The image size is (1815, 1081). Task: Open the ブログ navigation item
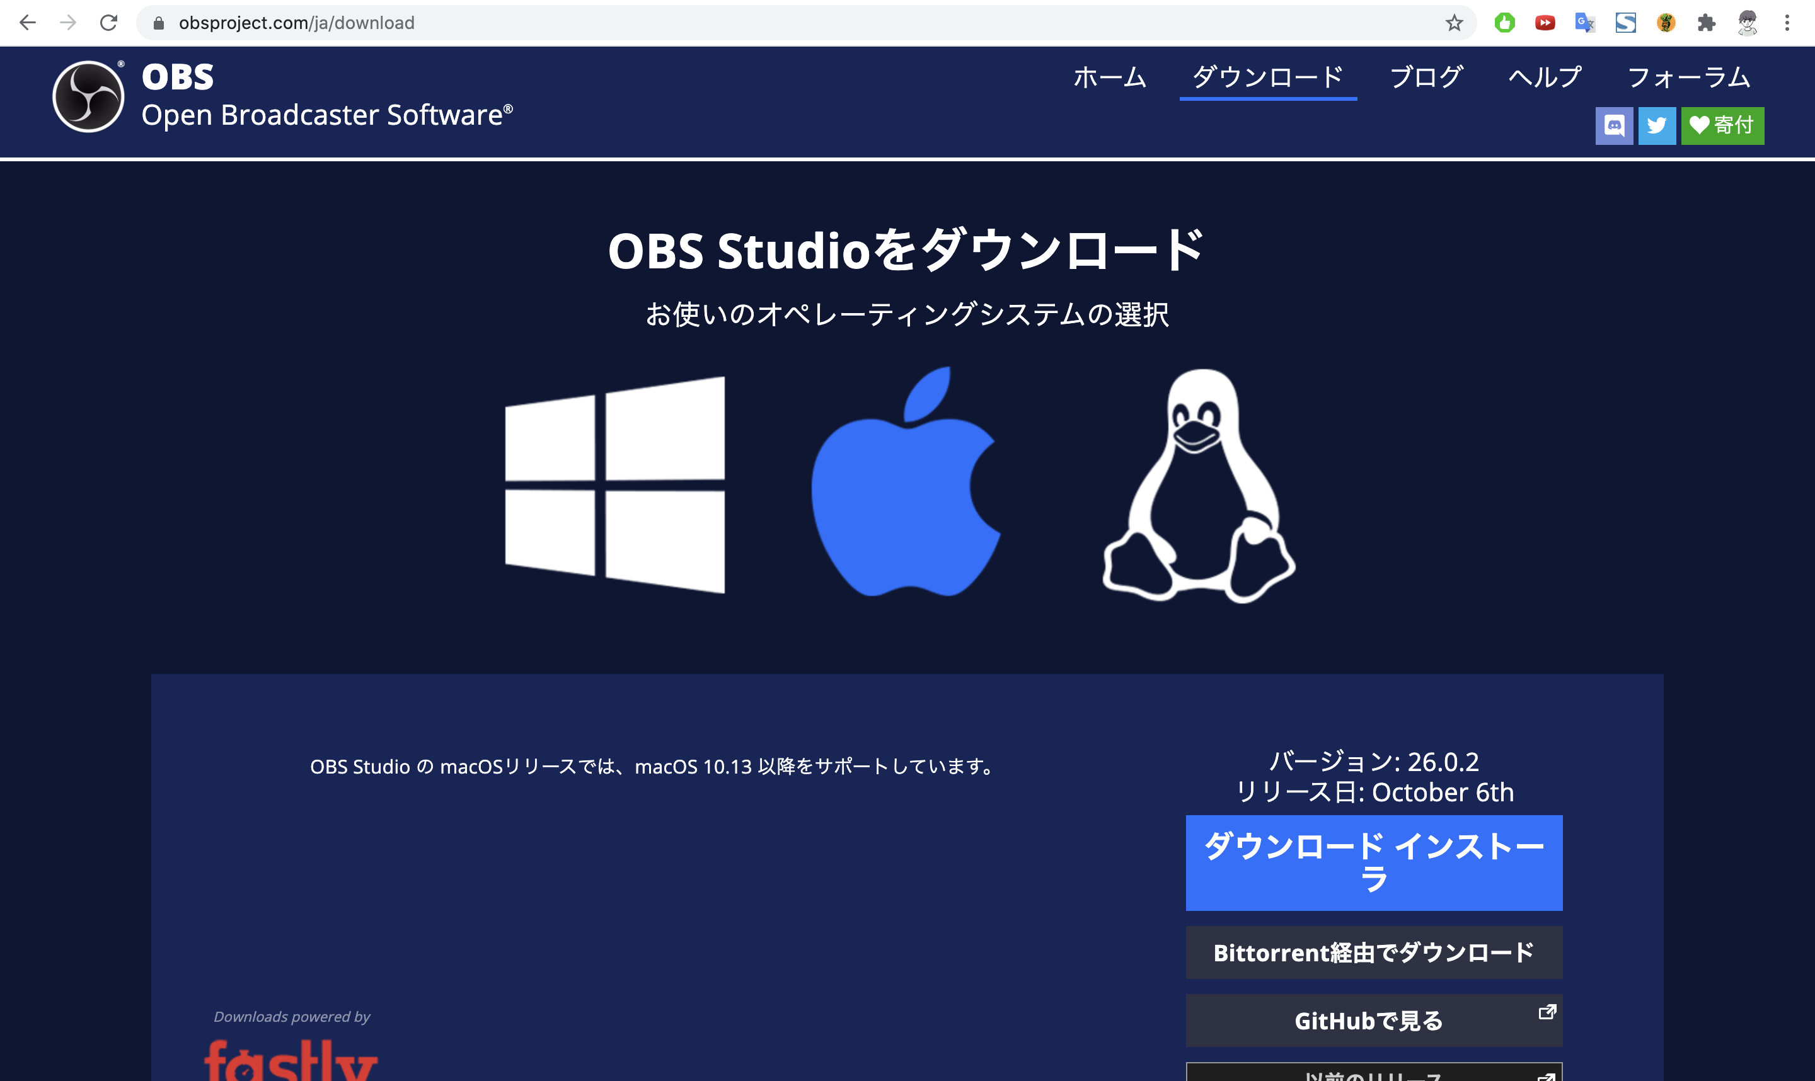tap(1426, 77)
